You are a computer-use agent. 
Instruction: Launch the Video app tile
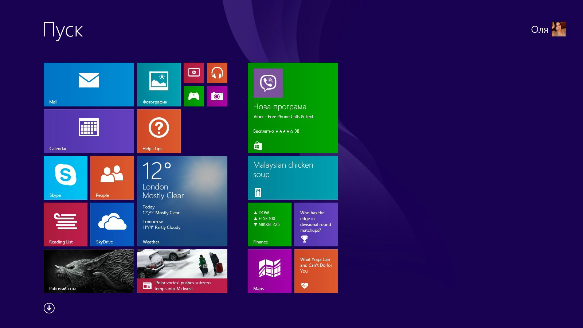point(194,73)
